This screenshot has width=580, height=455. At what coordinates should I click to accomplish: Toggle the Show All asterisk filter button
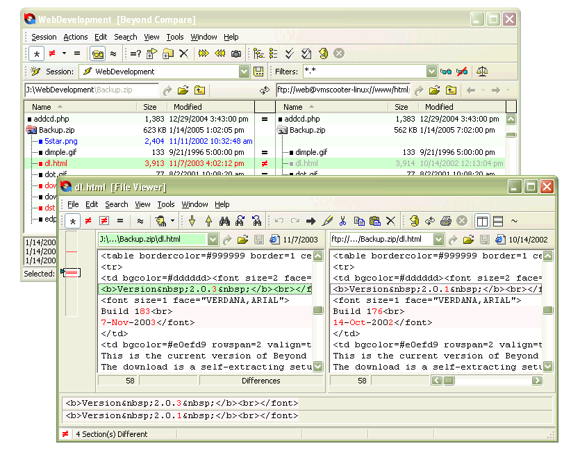(36, 53)
